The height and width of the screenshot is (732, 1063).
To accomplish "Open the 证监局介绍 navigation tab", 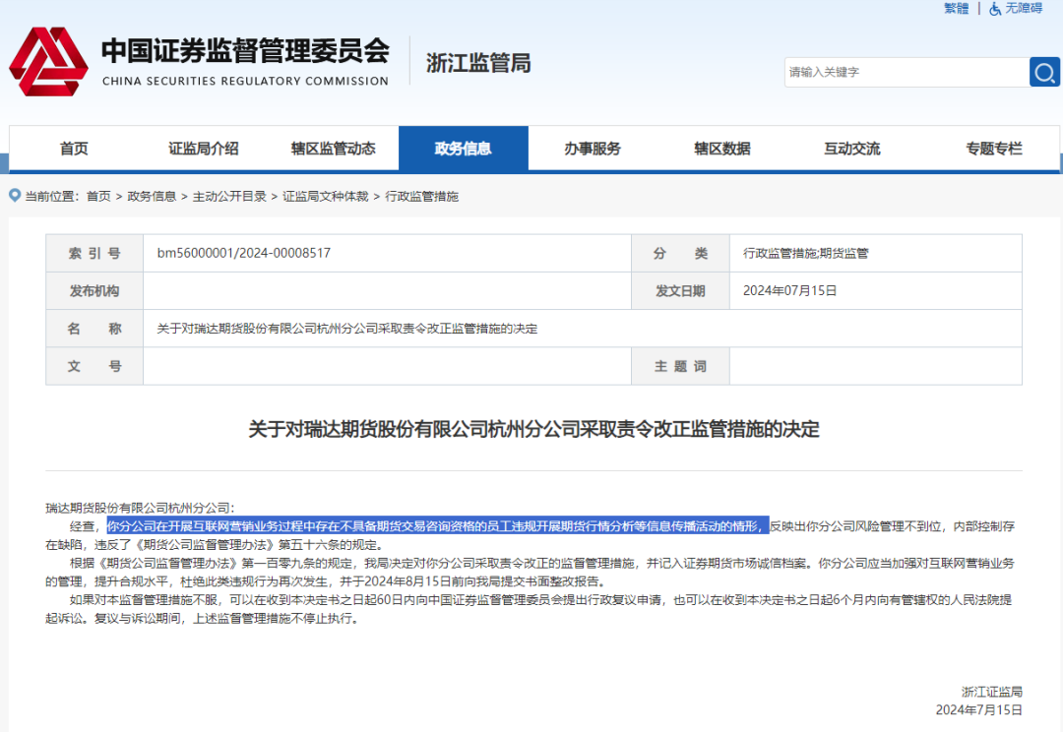I will tap(203, 149).
